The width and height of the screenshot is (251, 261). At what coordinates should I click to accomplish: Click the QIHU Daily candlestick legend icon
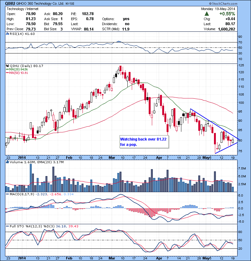pos(7,66)
